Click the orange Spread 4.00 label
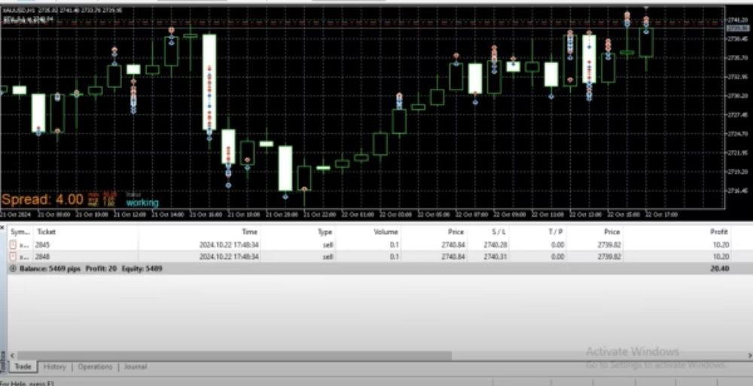 (x=42, y=200)
